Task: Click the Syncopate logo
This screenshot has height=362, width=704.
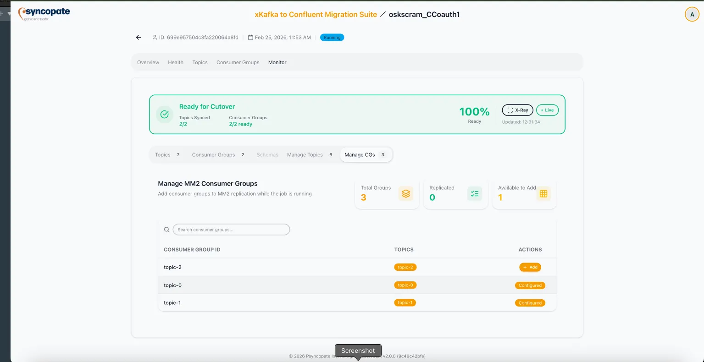Action: point(44,13)
